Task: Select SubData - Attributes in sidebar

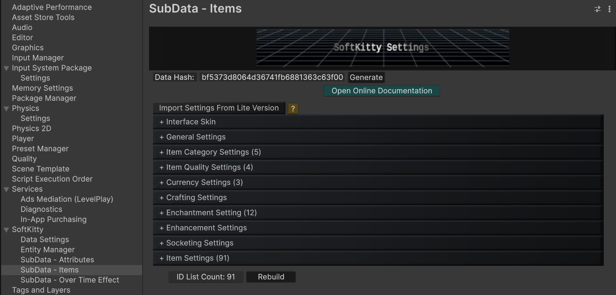Action: click(57, 260)
